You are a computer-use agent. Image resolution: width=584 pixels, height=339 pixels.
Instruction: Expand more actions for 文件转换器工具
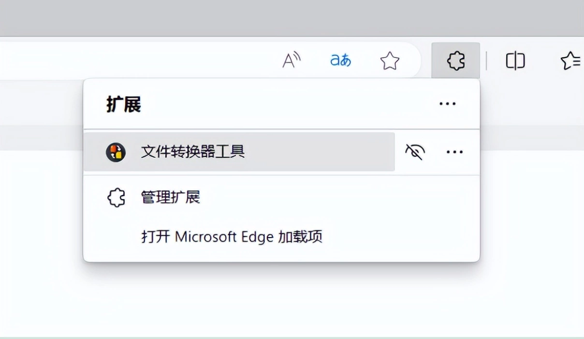[x=454, y=152]
